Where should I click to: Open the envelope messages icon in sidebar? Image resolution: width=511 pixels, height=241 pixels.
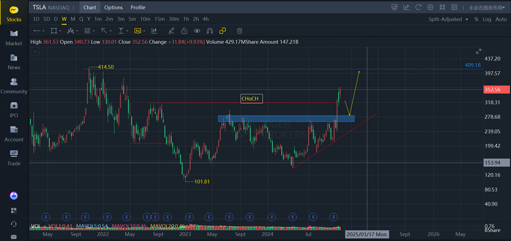point(14,237)
